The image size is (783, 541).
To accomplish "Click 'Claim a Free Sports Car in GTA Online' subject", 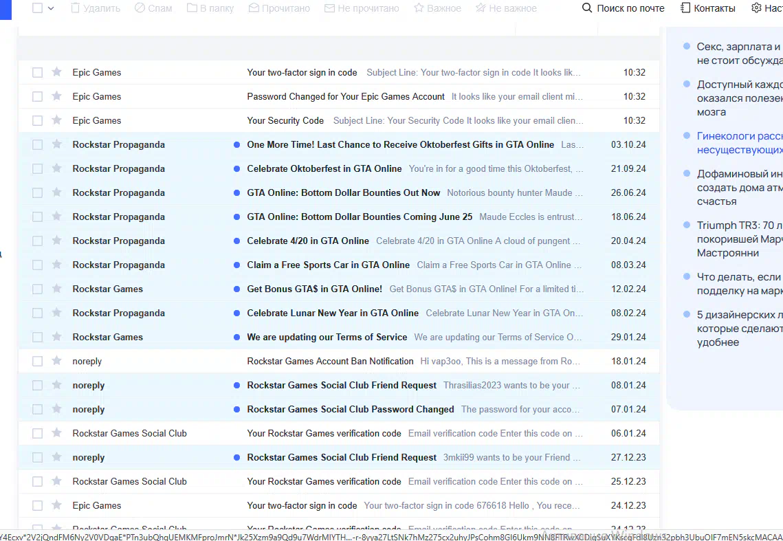I will [328, 265].
